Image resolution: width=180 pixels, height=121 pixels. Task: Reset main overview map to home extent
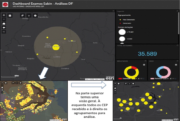coord(4,24)
